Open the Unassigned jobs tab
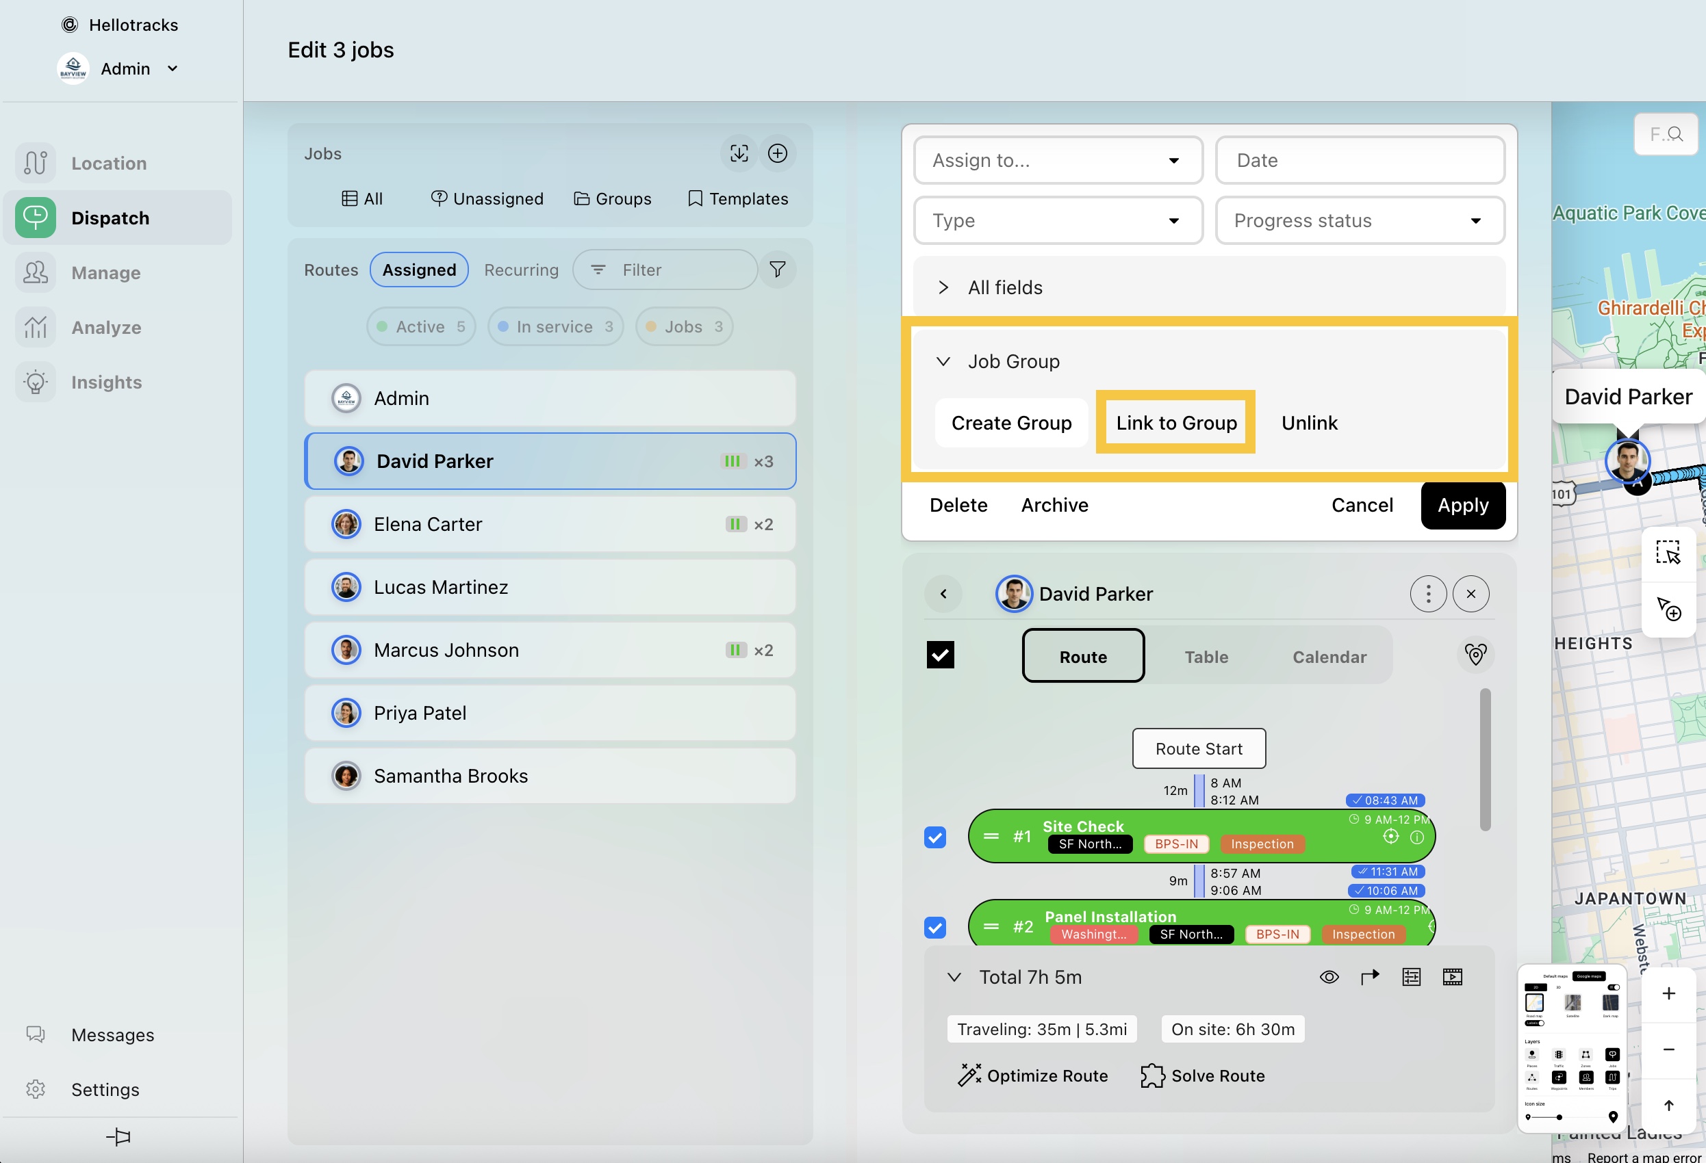 point(487,199)
